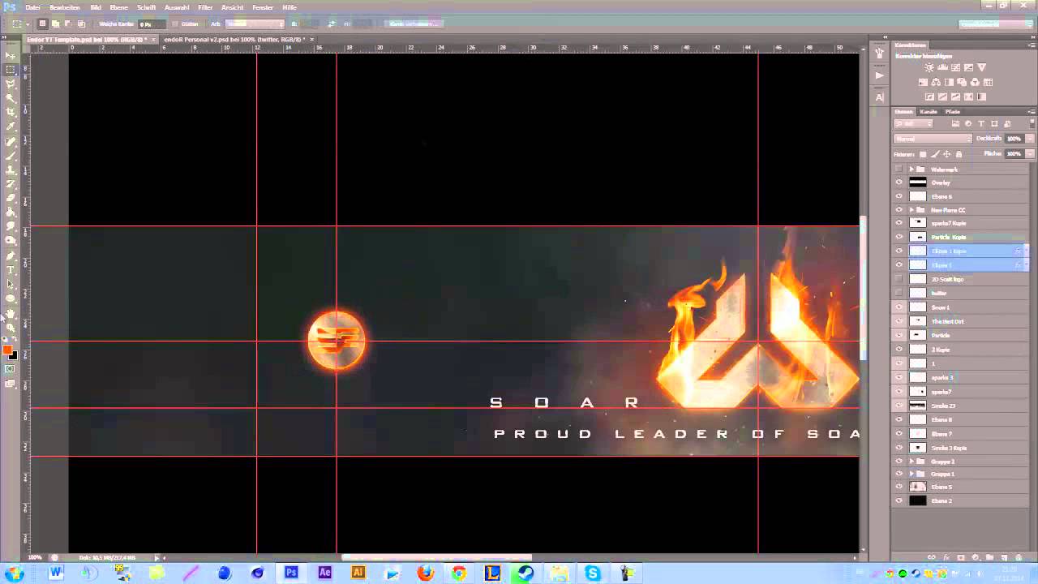Expand the New Flame CC group

pyautogui.click(x=911, y=210)
